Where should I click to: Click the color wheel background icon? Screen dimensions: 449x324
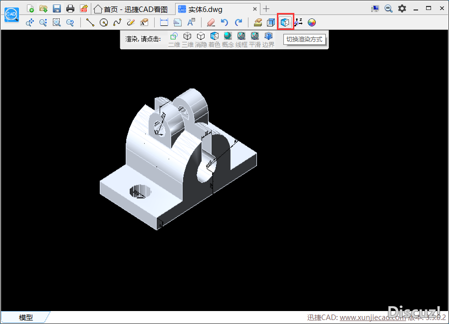[x=312, y=22]
